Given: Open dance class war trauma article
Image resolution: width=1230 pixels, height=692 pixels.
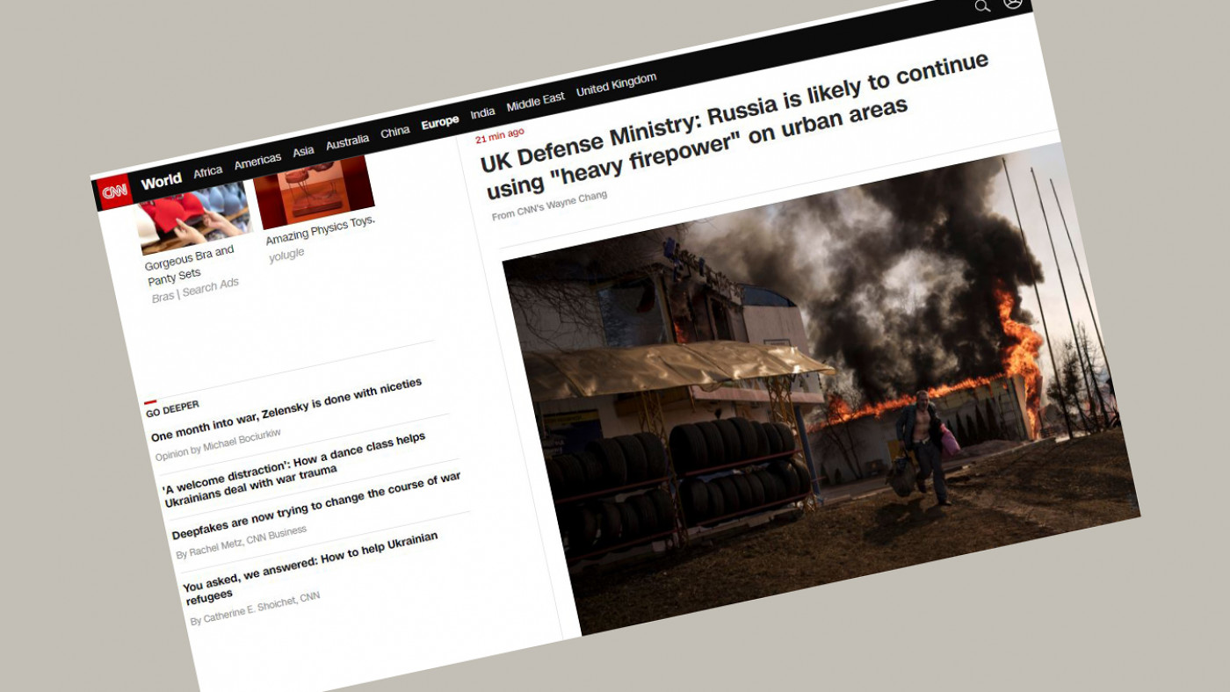Looking at the screenshot, I should tap(296, 469).
